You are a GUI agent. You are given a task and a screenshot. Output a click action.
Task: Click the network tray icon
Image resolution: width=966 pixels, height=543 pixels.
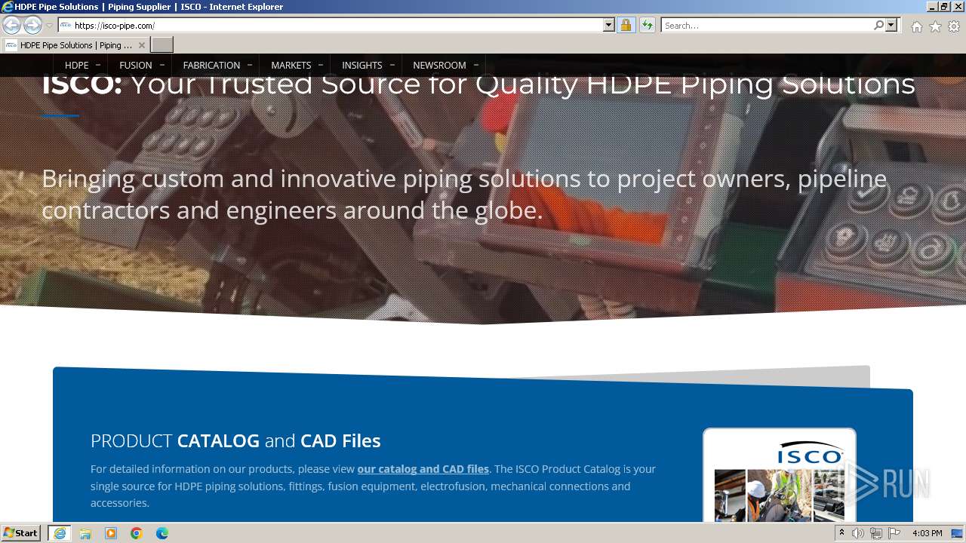(x=876, y=533)
